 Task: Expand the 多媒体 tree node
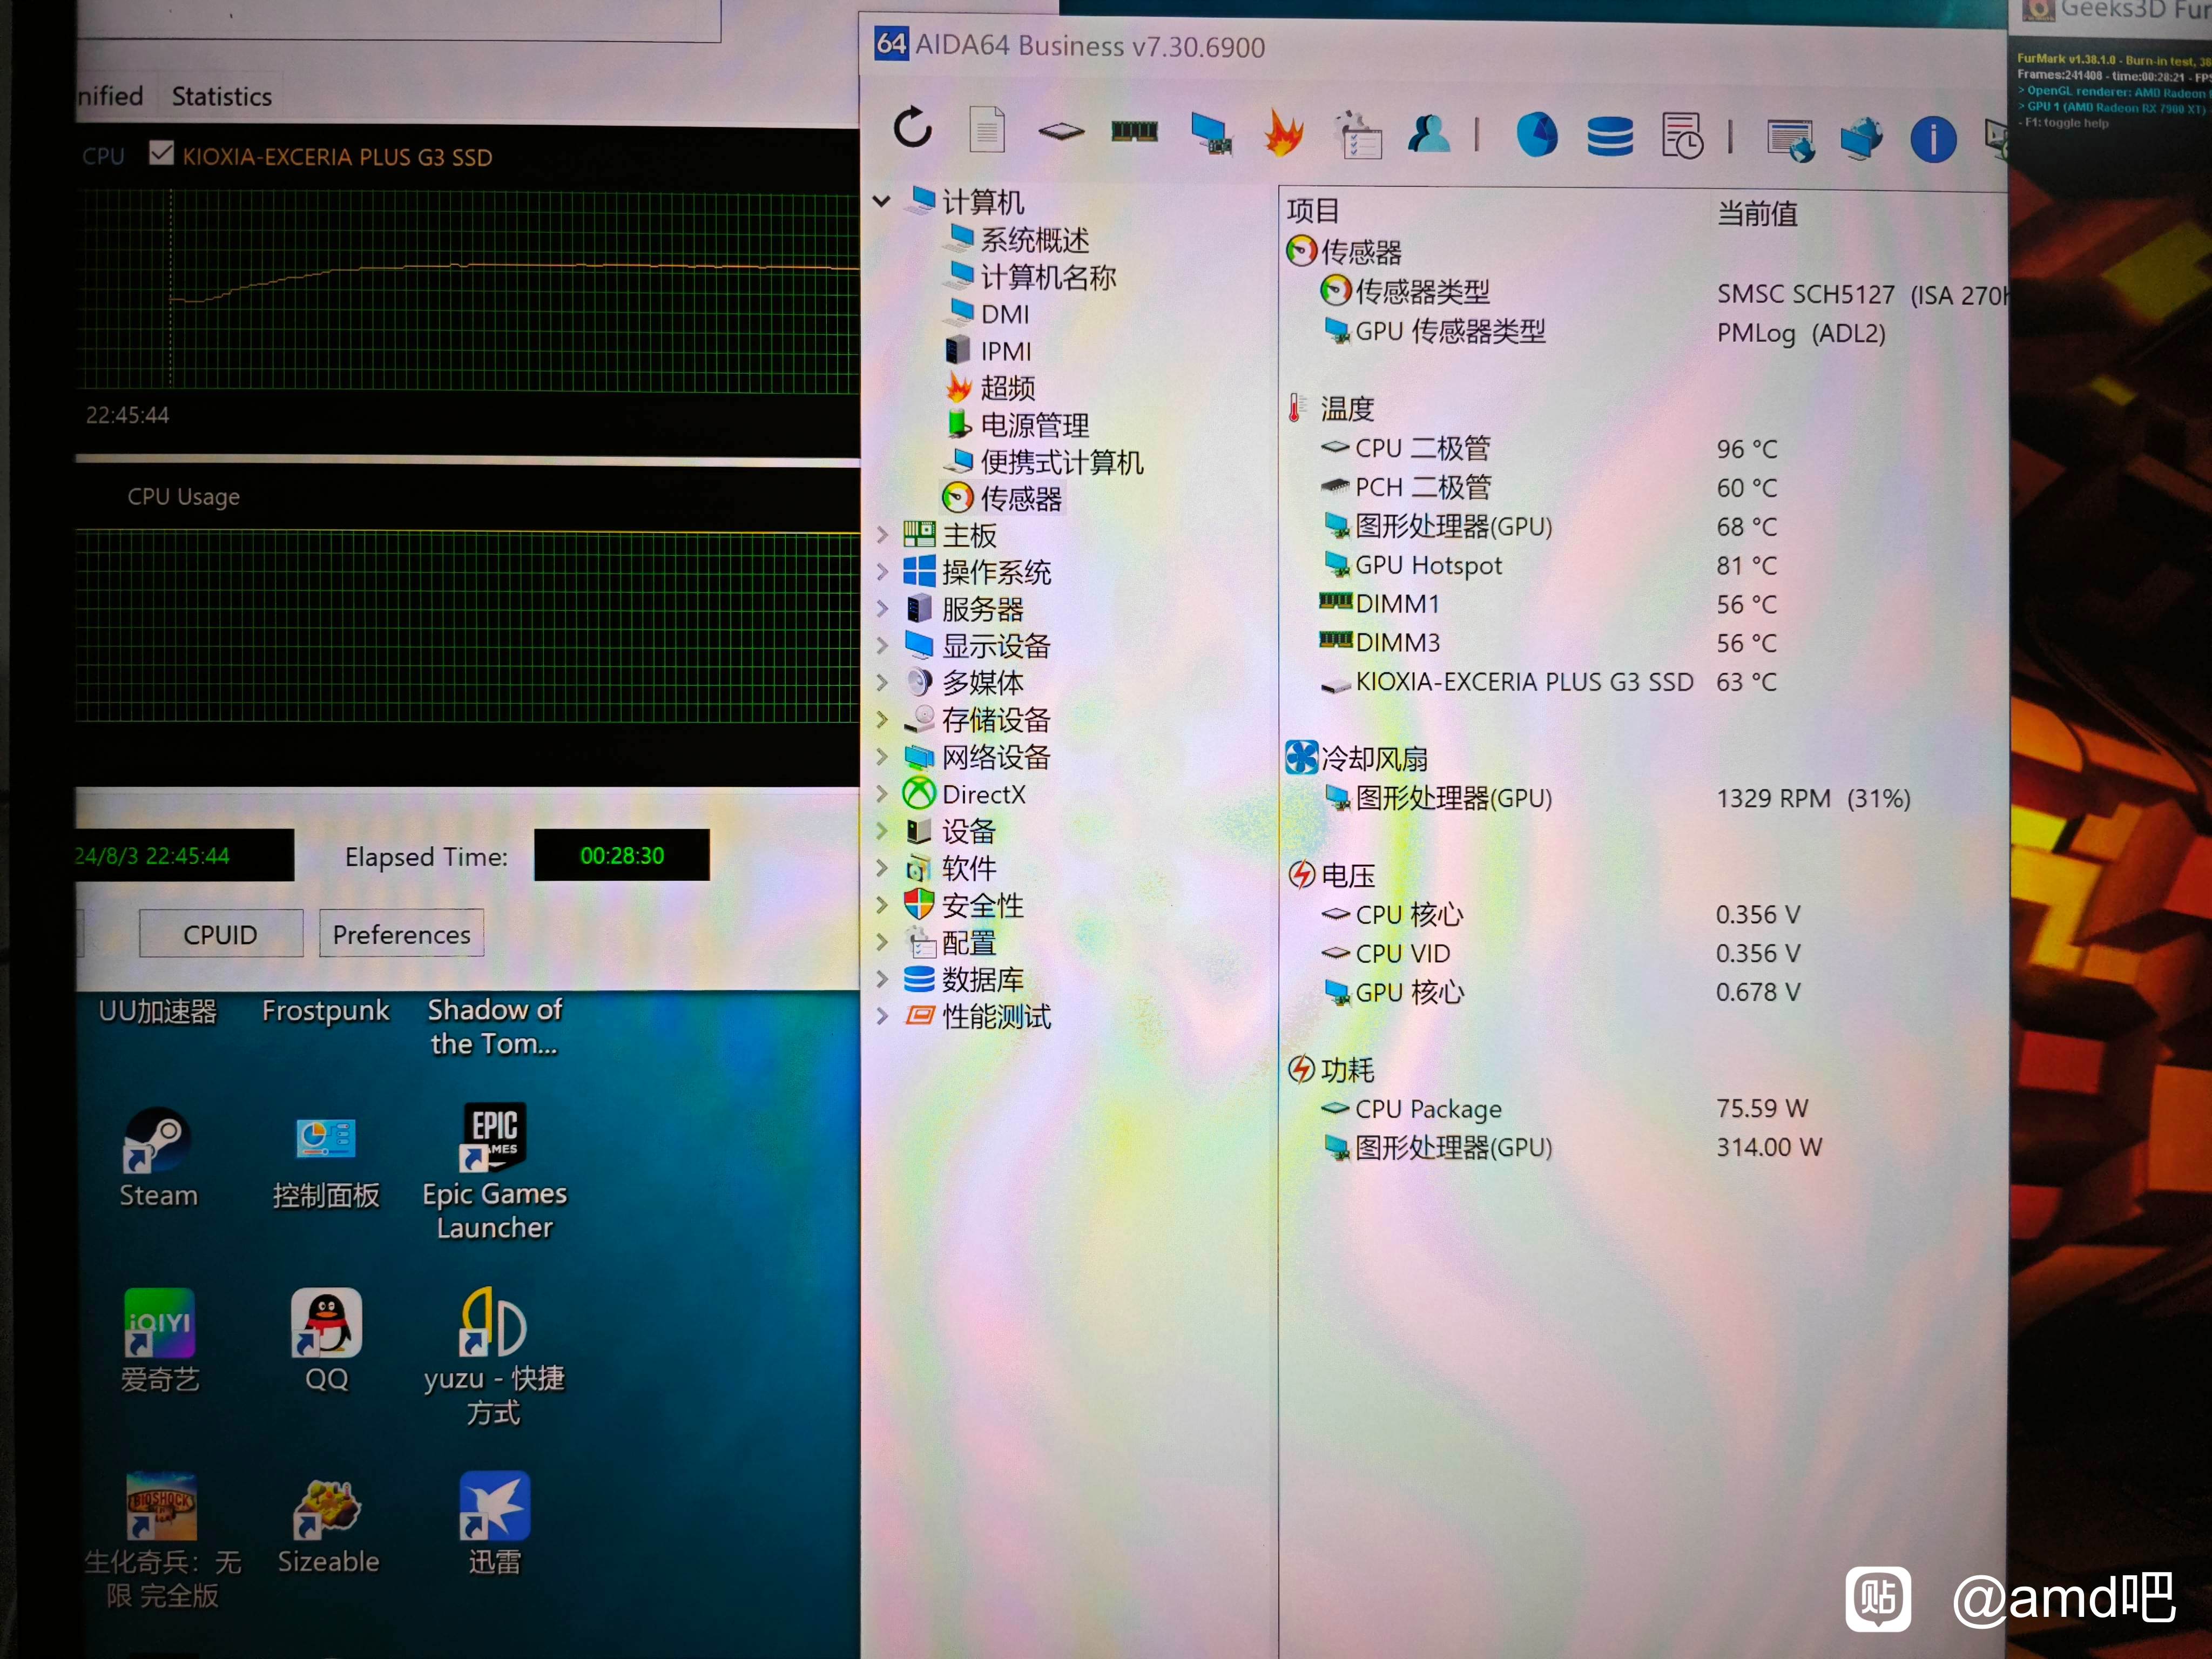pos(882,683)
